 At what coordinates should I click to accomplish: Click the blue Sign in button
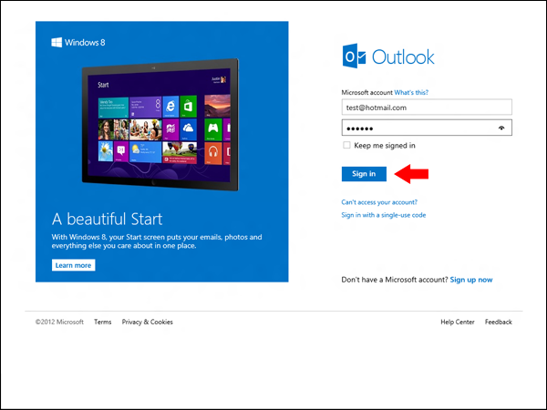[364, 174]
